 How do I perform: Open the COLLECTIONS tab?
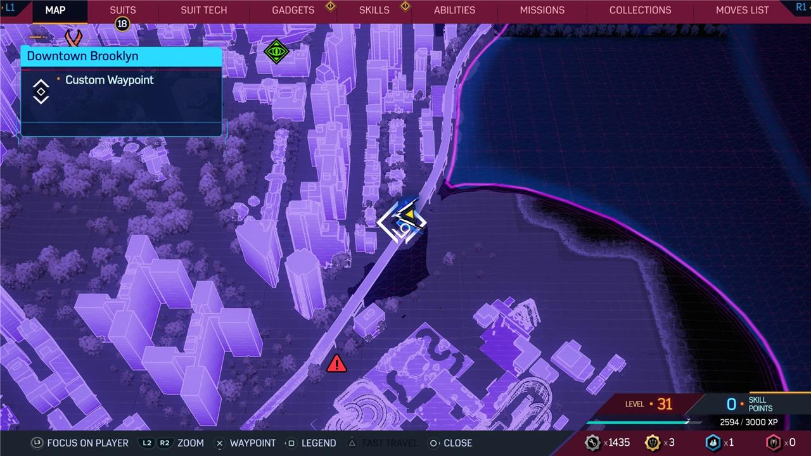pyautogui.click(x=640, y=10)
